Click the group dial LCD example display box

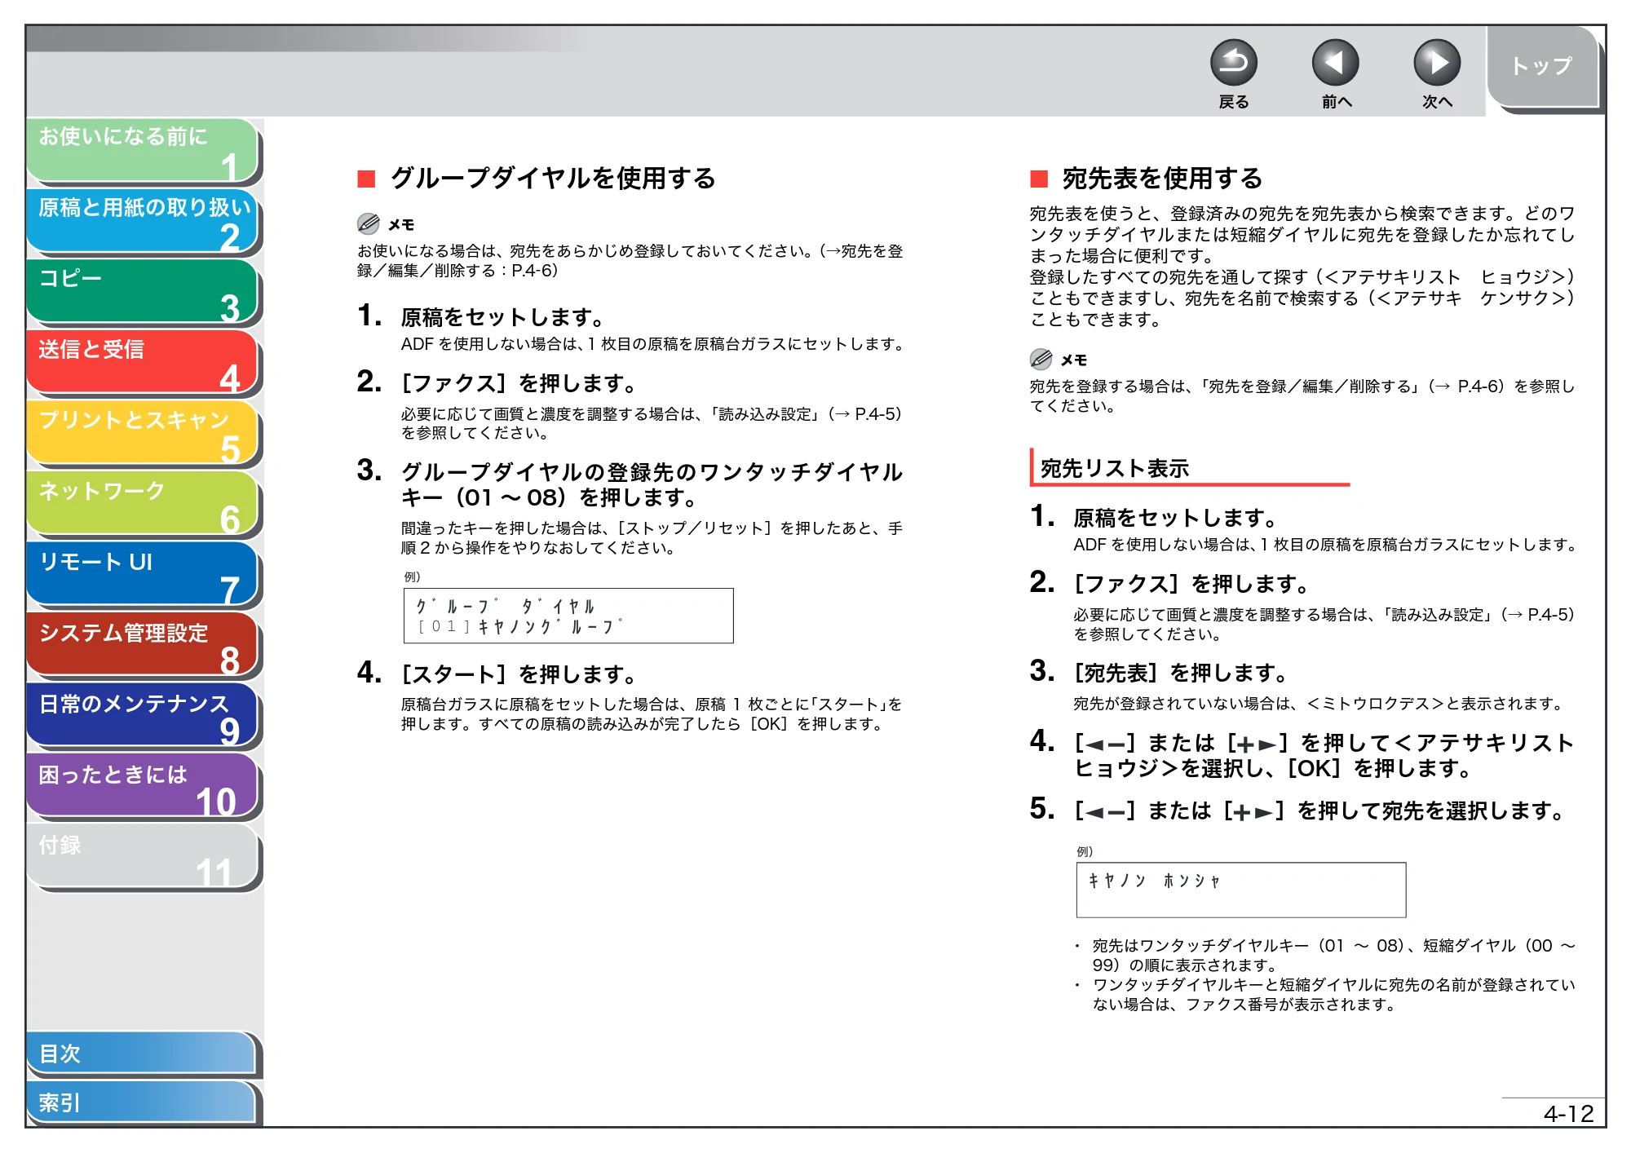coord(568,616)
